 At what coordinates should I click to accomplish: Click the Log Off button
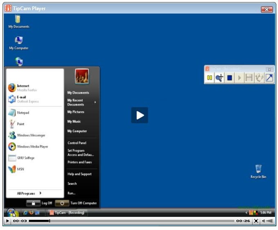(x=39, y=203)
